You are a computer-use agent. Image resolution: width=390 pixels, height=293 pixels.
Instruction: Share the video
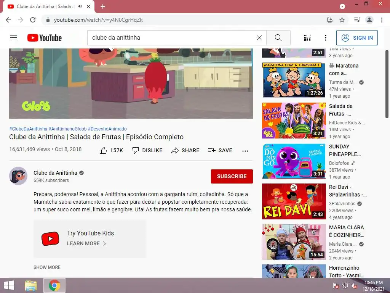(185, 150)
